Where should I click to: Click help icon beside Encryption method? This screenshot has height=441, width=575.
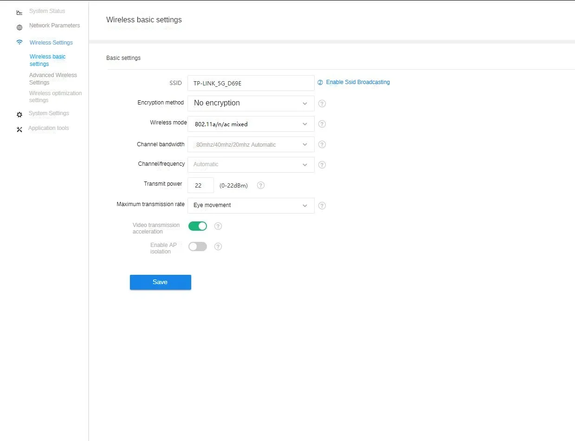(x=322, y=104)
